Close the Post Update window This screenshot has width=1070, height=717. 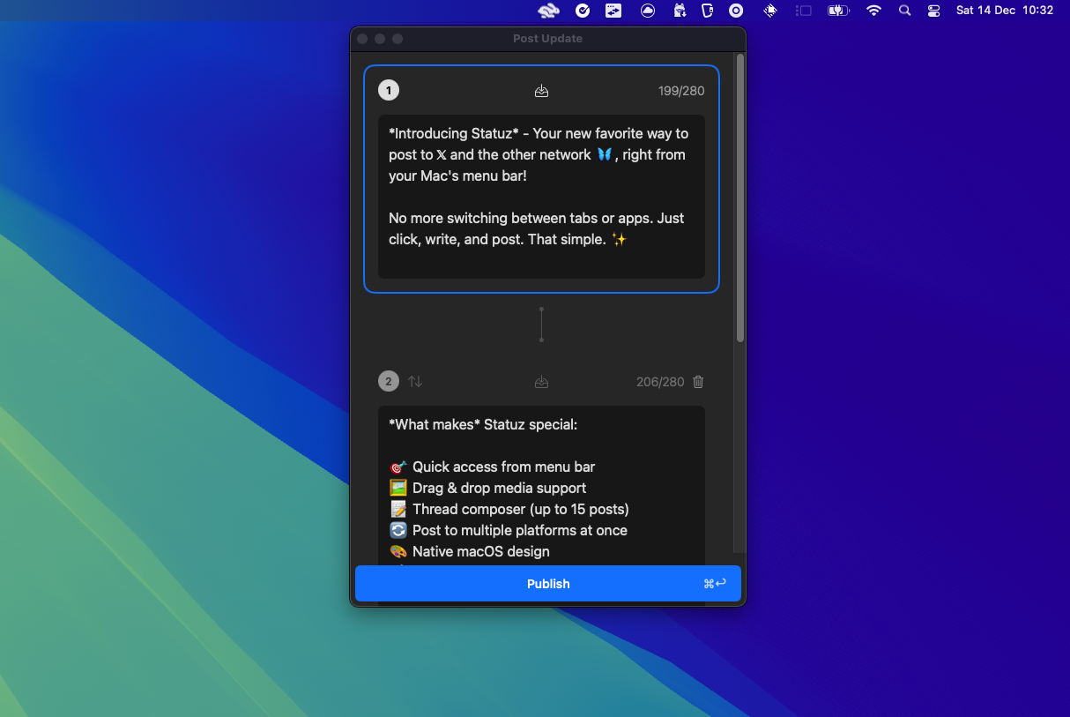362,39
